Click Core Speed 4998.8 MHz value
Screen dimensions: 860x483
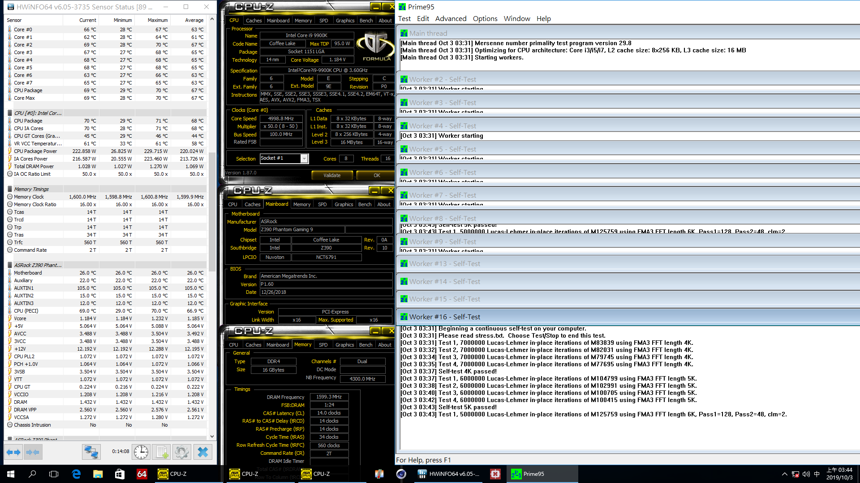tap(281, 119)
